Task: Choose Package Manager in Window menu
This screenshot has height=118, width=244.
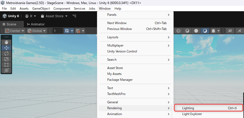Action: [120, 80]
